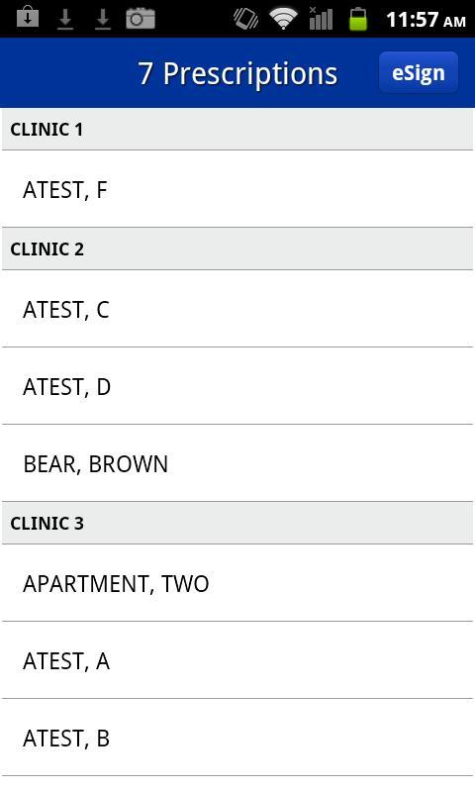Screen dimensions: 475x792
Task: Select patient ATEST, A
Action: pyautogui.click(x=237, y=660)
